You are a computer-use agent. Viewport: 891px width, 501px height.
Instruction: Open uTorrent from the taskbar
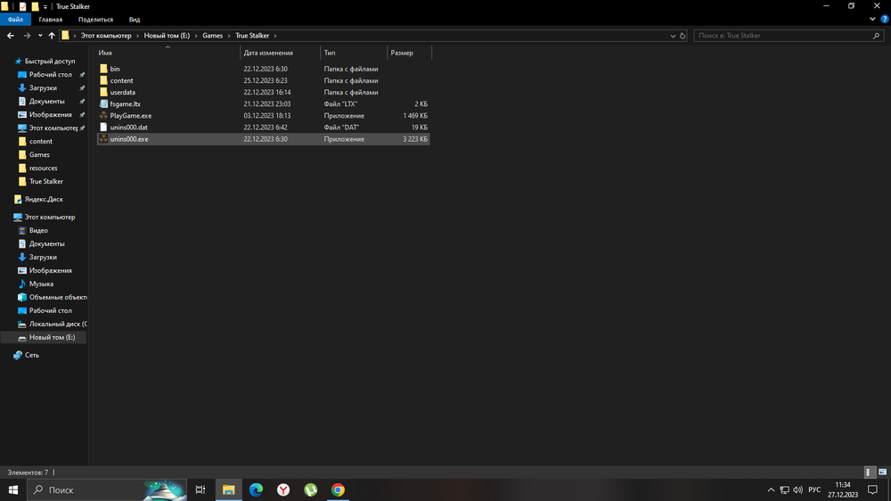[311, 489]
